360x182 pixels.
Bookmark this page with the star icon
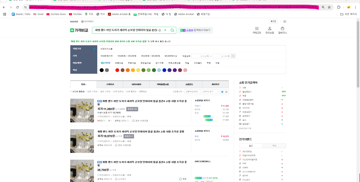point(329,7)
